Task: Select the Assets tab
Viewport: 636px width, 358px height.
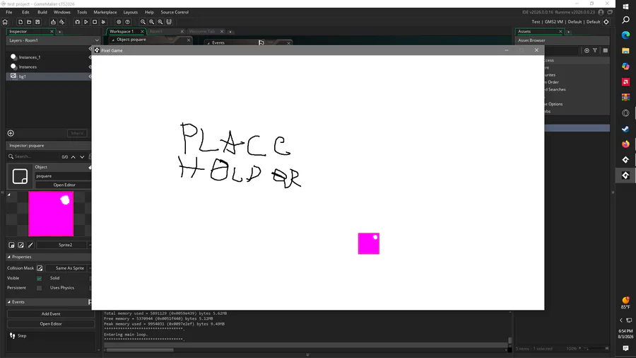Action: pyautogui.click(x=524, y=31)
